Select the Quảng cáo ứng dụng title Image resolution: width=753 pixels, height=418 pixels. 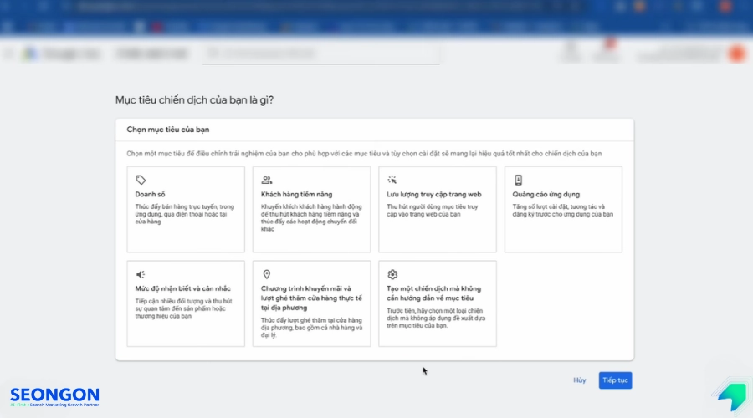[x=546, y=194]
